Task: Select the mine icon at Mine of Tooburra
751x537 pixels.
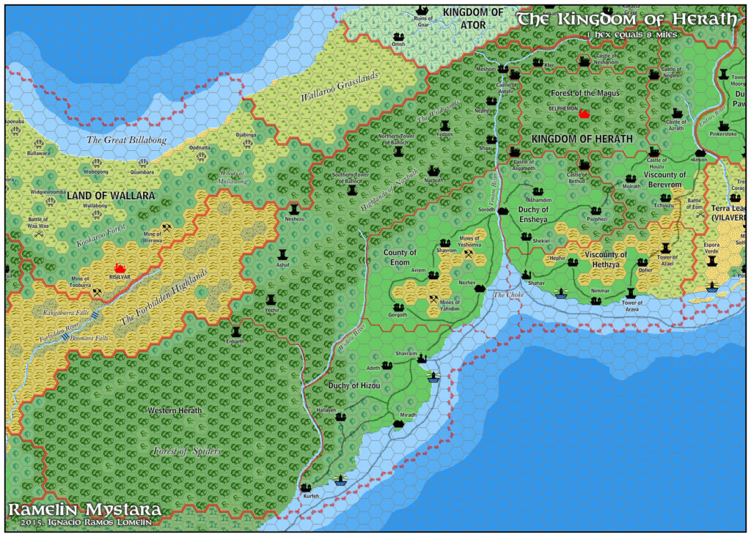Action: [97, 292]
